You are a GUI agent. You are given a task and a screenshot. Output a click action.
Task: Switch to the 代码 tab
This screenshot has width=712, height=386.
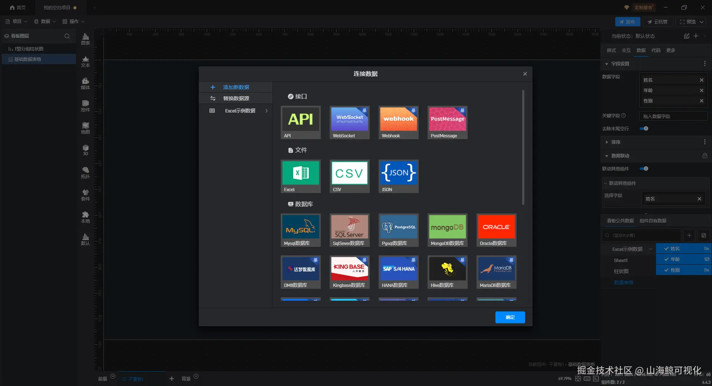(x=656, y=50)
